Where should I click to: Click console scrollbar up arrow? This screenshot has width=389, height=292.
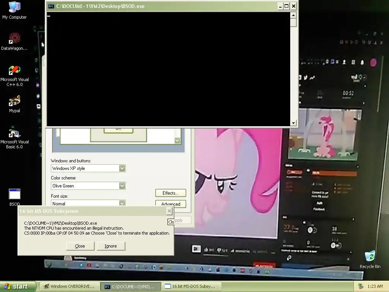pos(293,15)
